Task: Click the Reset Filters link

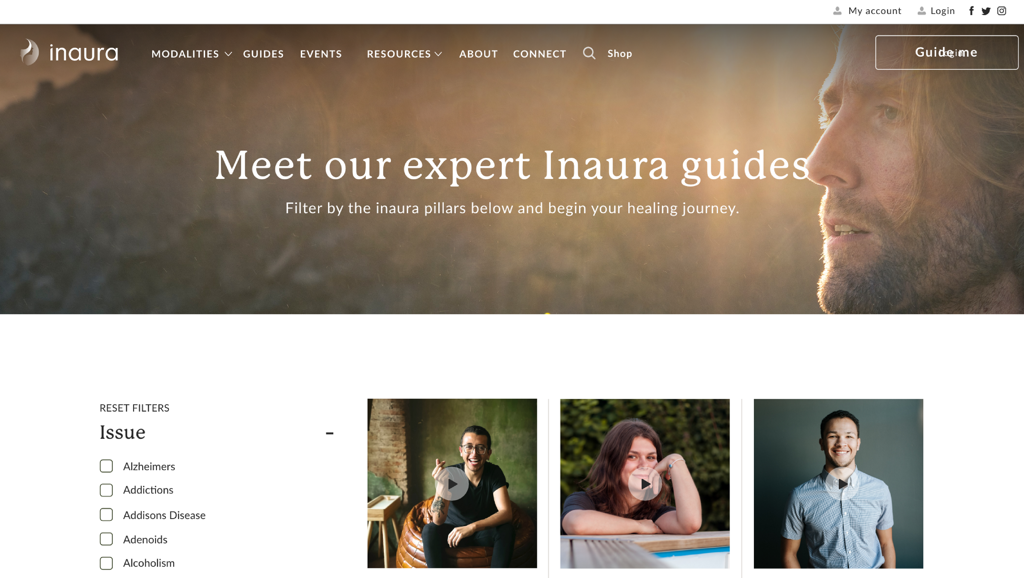Action: click(134, 408)
